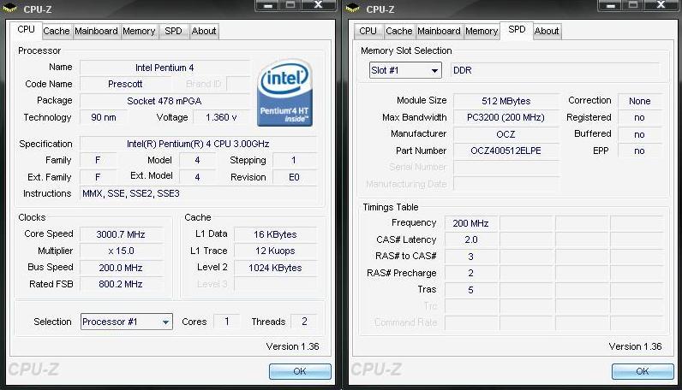Screen dimensions: 682x390
Task: Click timings frequency value '200 MHz'
Action: pos(471,224)
